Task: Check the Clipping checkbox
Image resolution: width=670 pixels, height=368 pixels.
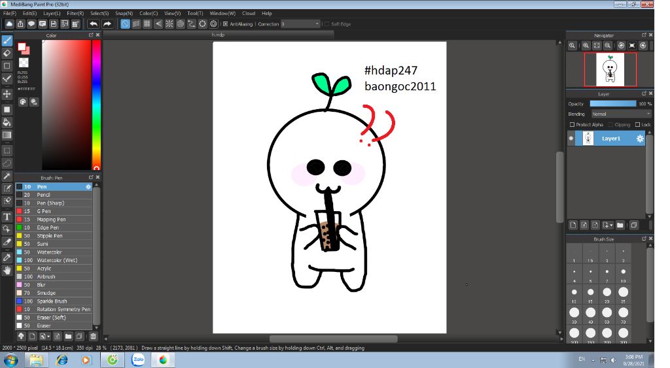Action: click(x=610, y=125)
